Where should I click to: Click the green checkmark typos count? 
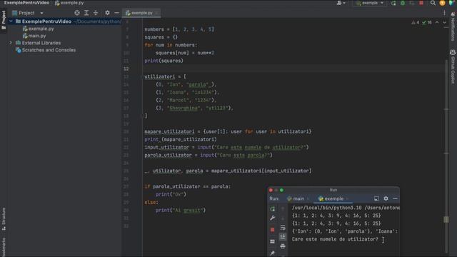pyautogui.click(x=427, y=22)
